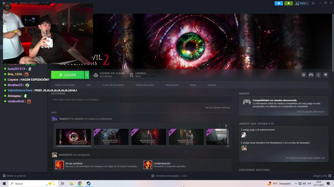The image size is (334, 187).
Task: Open the blue announcements megaphone button
Action: point(279,3)
